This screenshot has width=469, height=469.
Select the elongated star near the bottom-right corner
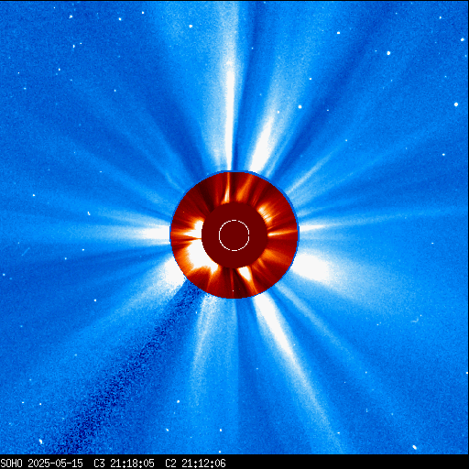point(414,447)
